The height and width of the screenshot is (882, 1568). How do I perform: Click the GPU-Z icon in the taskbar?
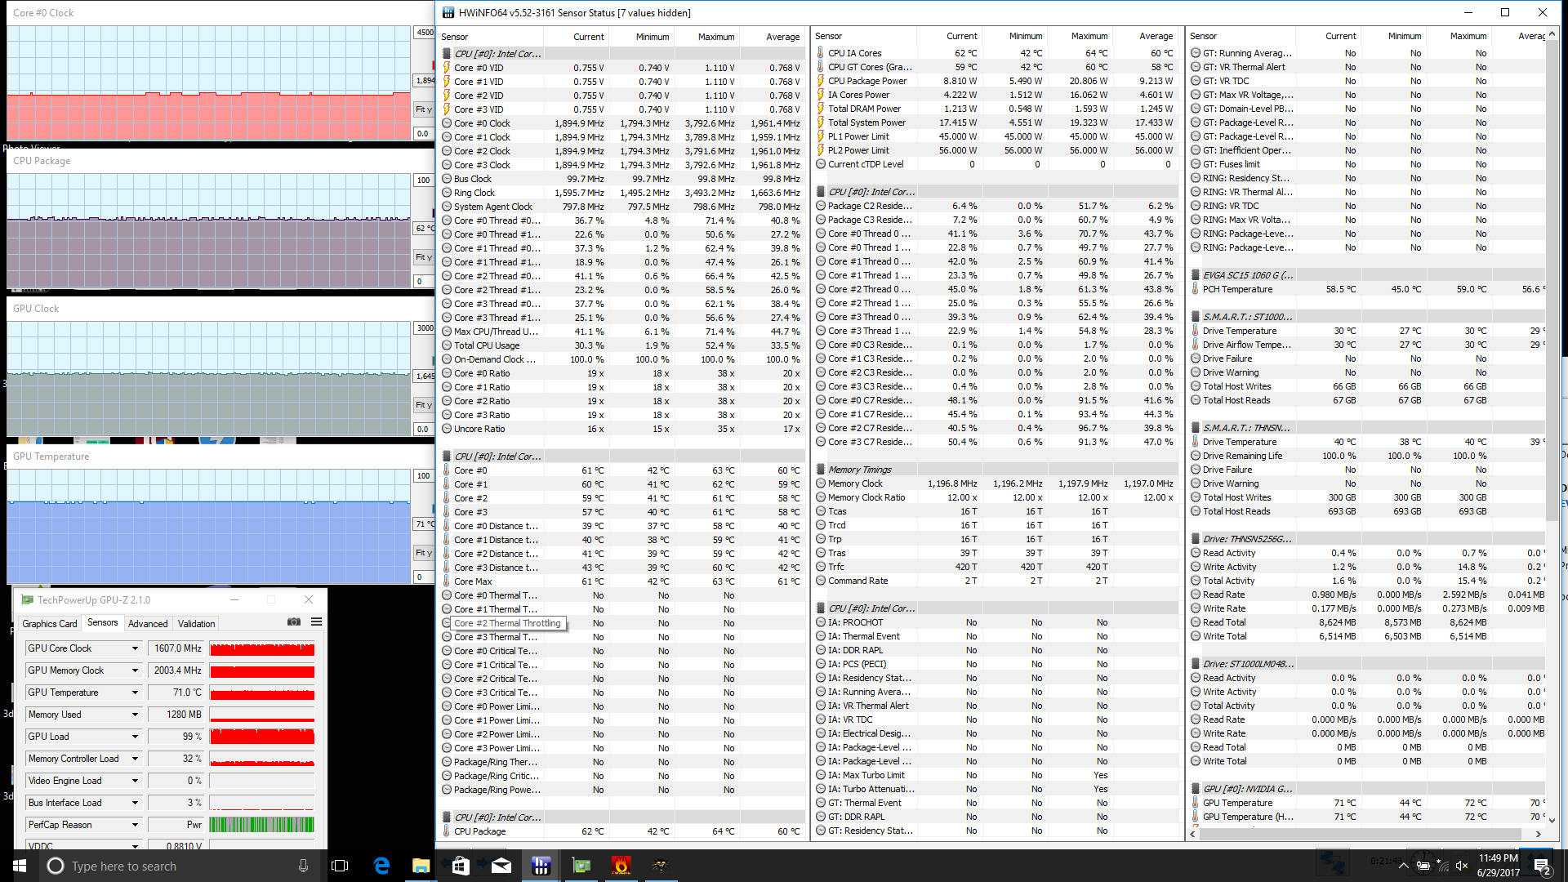coord(581,866)
